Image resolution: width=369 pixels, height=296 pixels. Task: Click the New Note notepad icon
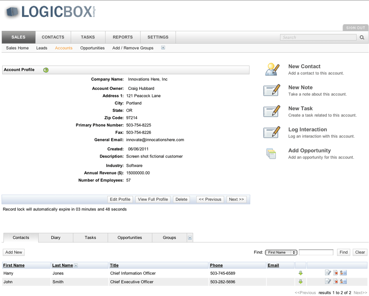pyautogui.click(x=271, y=90)
